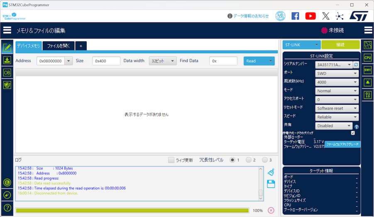Click the 未接続 connection status indicator
Viewport: 374px width, 217px height.
(x=332, y=30)
